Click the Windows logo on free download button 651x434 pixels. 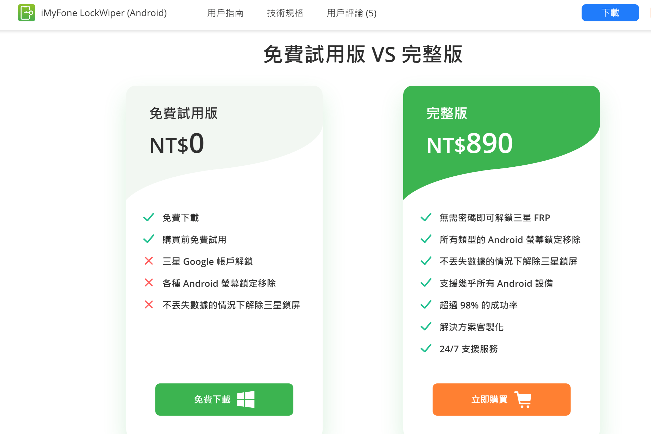tap(246, 399)
